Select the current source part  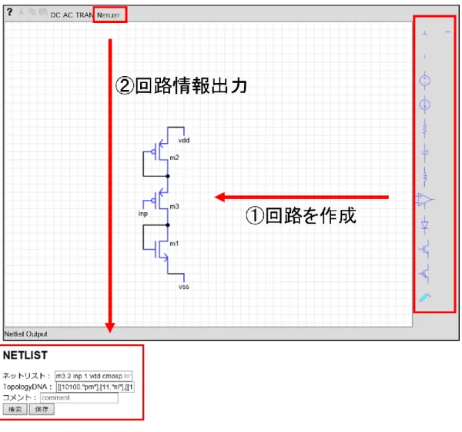pos(424,105)
